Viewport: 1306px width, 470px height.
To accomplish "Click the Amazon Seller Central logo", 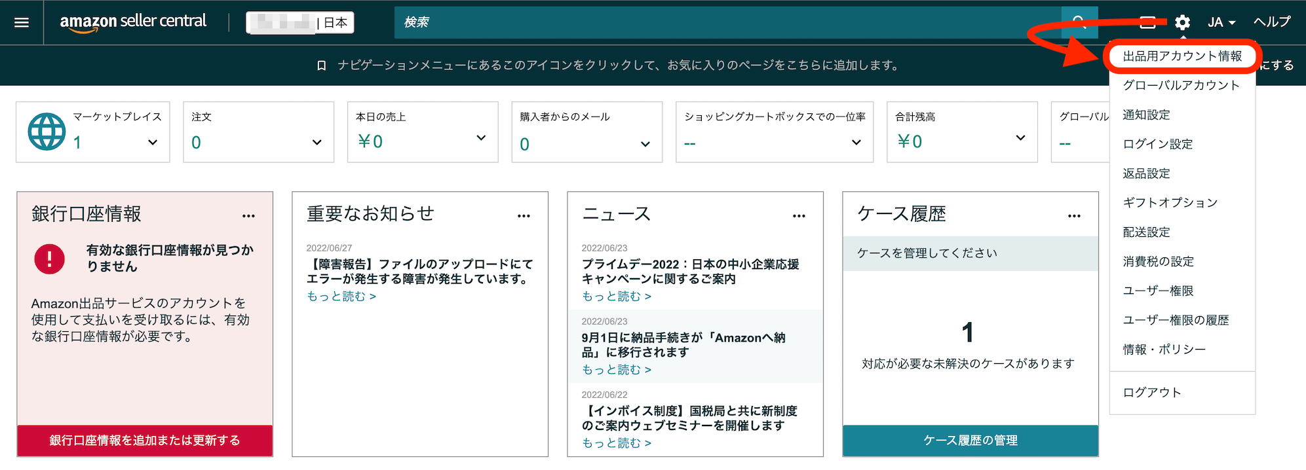I will pyautogui.click(x=133, y=22).
